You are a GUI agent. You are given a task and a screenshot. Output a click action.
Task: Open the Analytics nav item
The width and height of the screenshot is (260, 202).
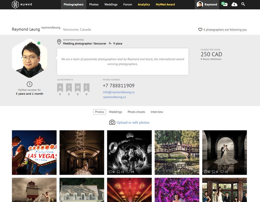[x=144, y=5]
